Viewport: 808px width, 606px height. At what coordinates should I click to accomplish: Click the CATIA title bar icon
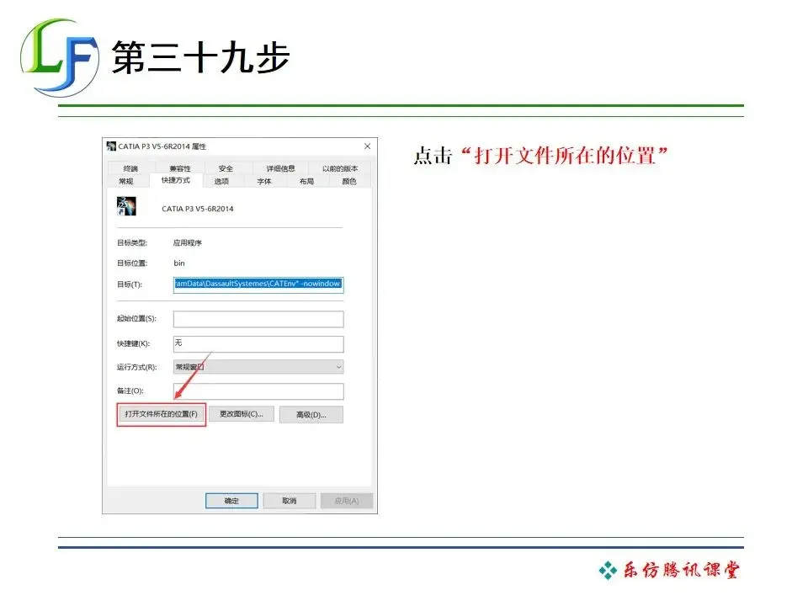111,146
